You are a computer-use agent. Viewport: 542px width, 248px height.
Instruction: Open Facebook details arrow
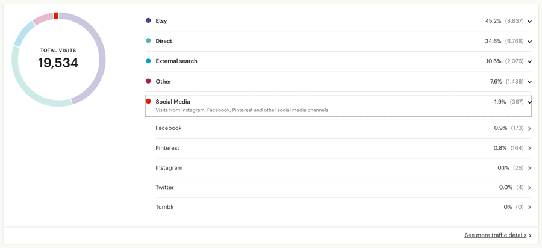529,128
